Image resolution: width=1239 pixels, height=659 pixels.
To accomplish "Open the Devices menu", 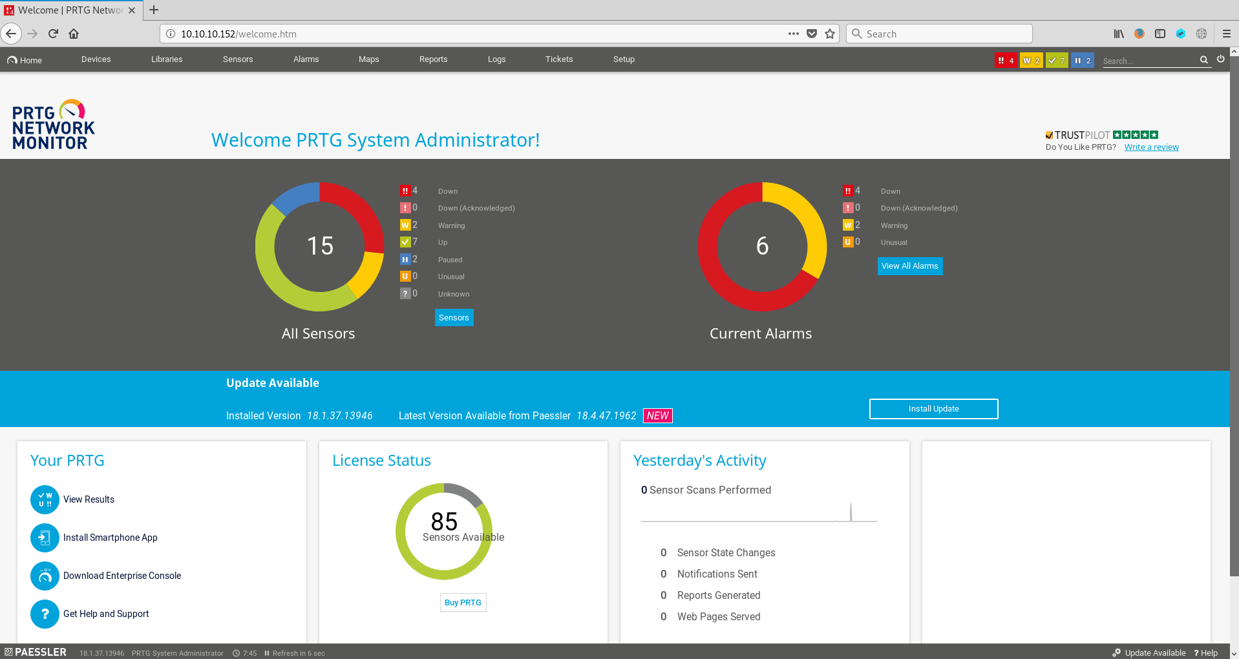I will click(96, 59).
